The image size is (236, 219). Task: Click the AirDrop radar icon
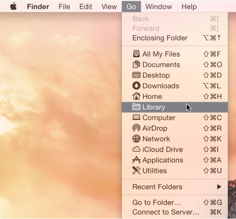pyautogui.click(x=136, y=128)
